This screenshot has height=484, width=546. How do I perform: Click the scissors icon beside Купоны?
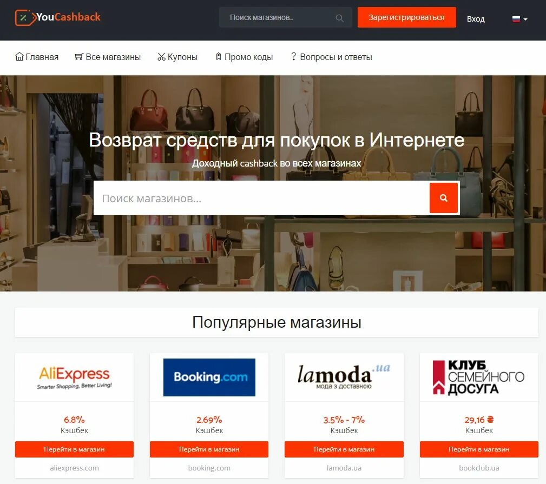161,57
